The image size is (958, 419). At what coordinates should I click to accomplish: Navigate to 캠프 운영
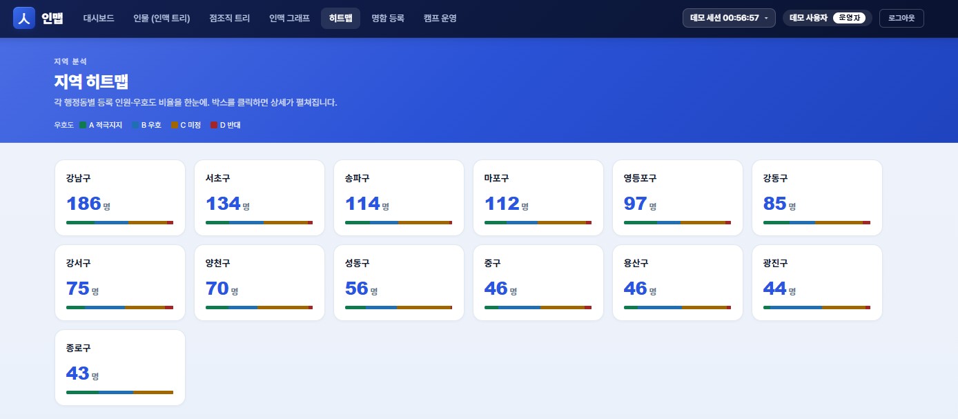click(x=440, y=19)
